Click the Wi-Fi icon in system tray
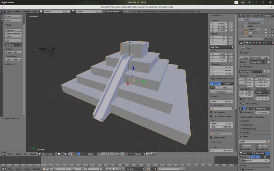Viewport: 274px width, 171px height. tap(249, 2)
